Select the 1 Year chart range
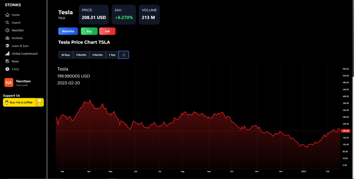The image size is (354, 179). pos(112,55)
